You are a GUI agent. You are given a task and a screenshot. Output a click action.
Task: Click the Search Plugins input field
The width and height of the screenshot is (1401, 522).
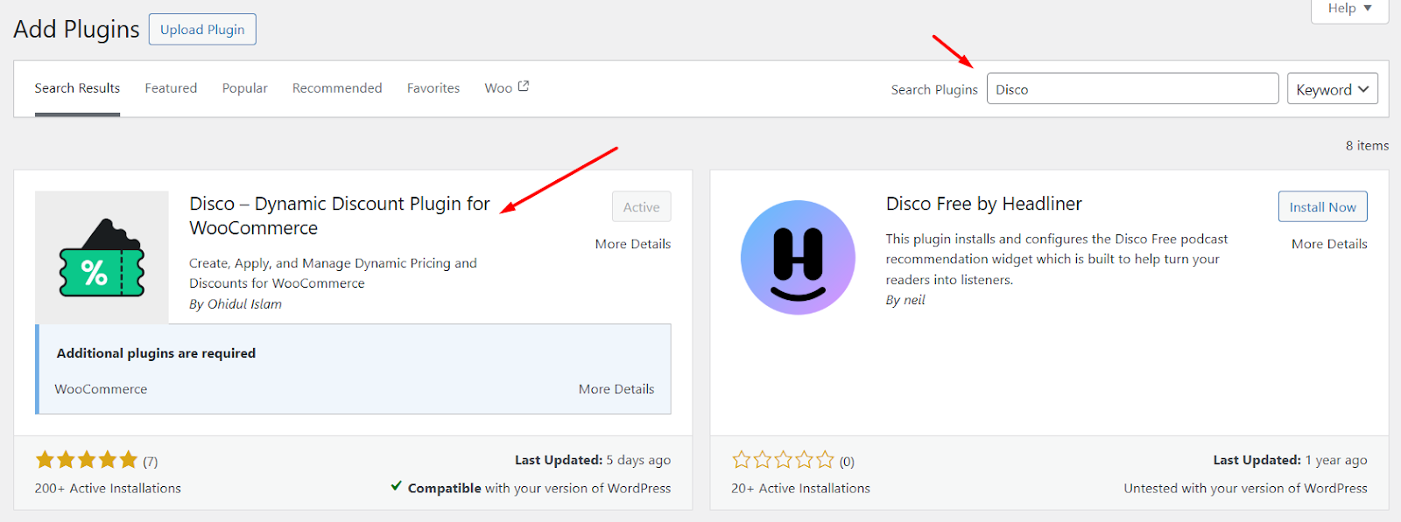tap(1132, 89)
